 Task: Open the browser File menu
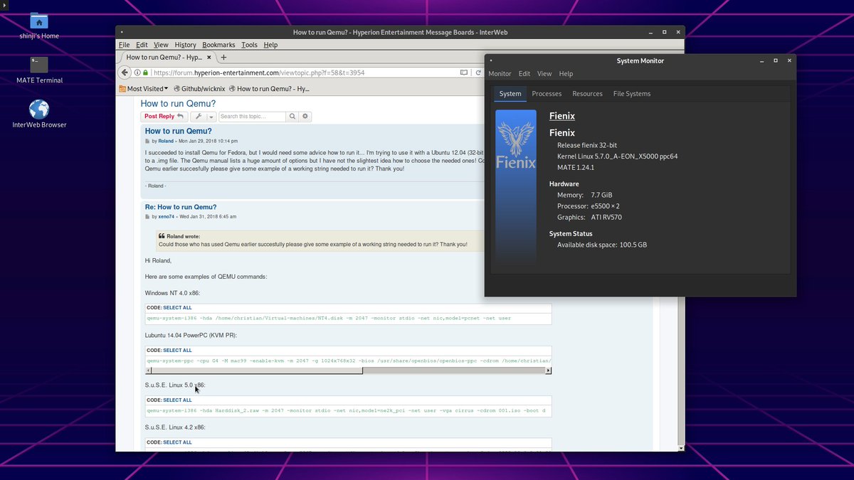[124, 45]
